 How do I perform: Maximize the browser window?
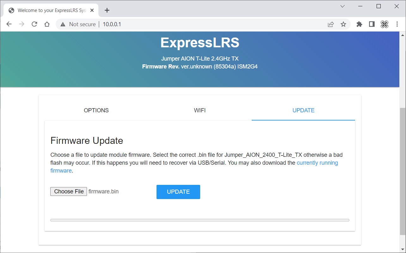(378, 6)
